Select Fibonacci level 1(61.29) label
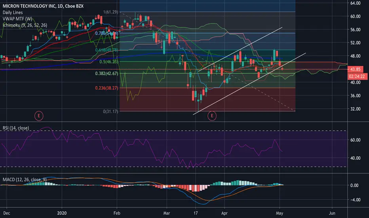This screenshot has width=369, height=218. (x=110, y=12)
